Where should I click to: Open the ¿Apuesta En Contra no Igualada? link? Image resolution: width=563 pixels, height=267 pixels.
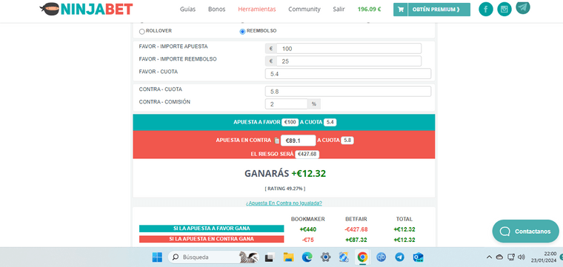click(284, 203)
